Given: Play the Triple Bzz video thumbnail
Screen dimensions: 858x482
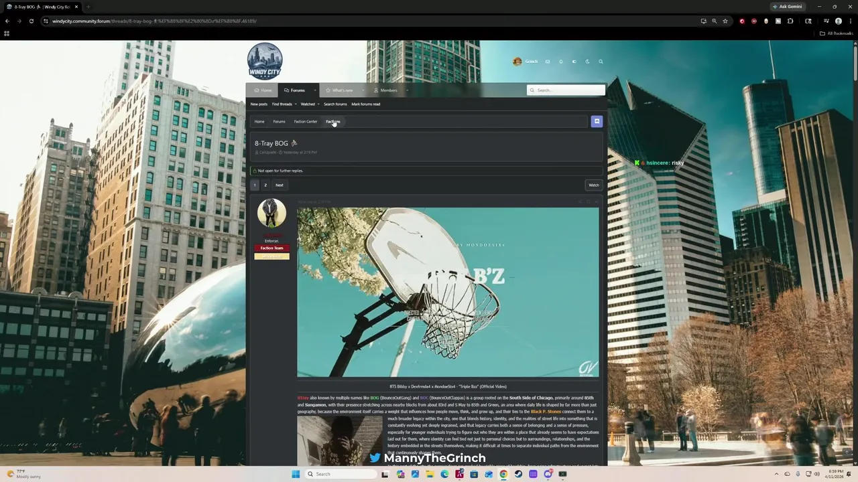Looking at the screenshot, I should (x=448, y=292).
